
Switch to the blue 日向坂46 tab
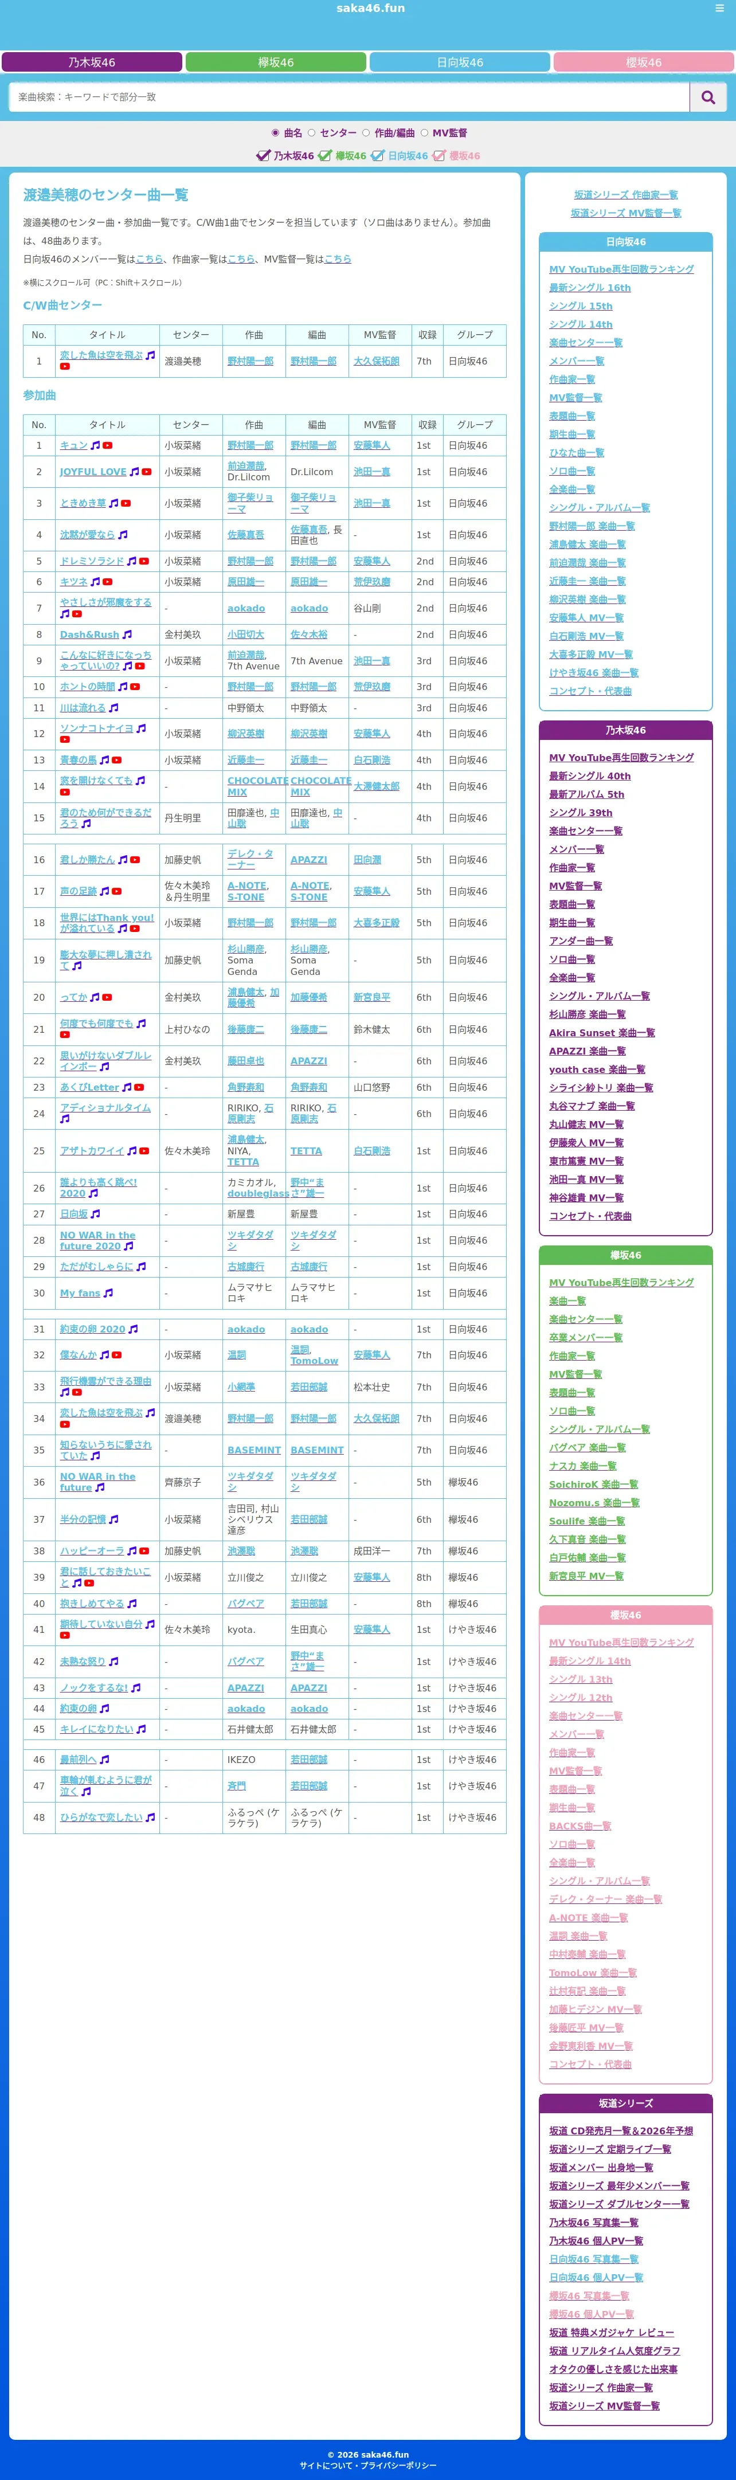tap(460, 62)
